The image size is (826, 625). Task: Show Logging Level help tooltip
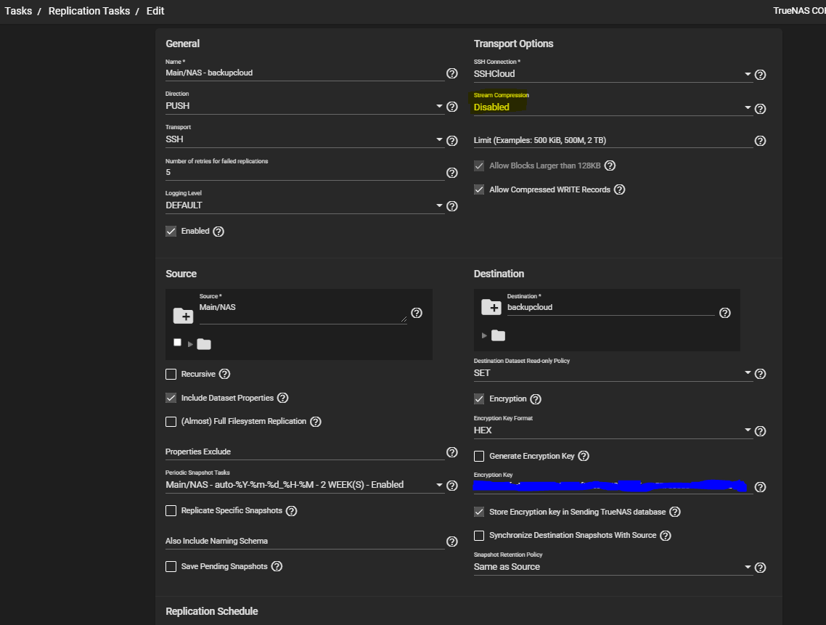pyautogui.click(x=452, y=206)
